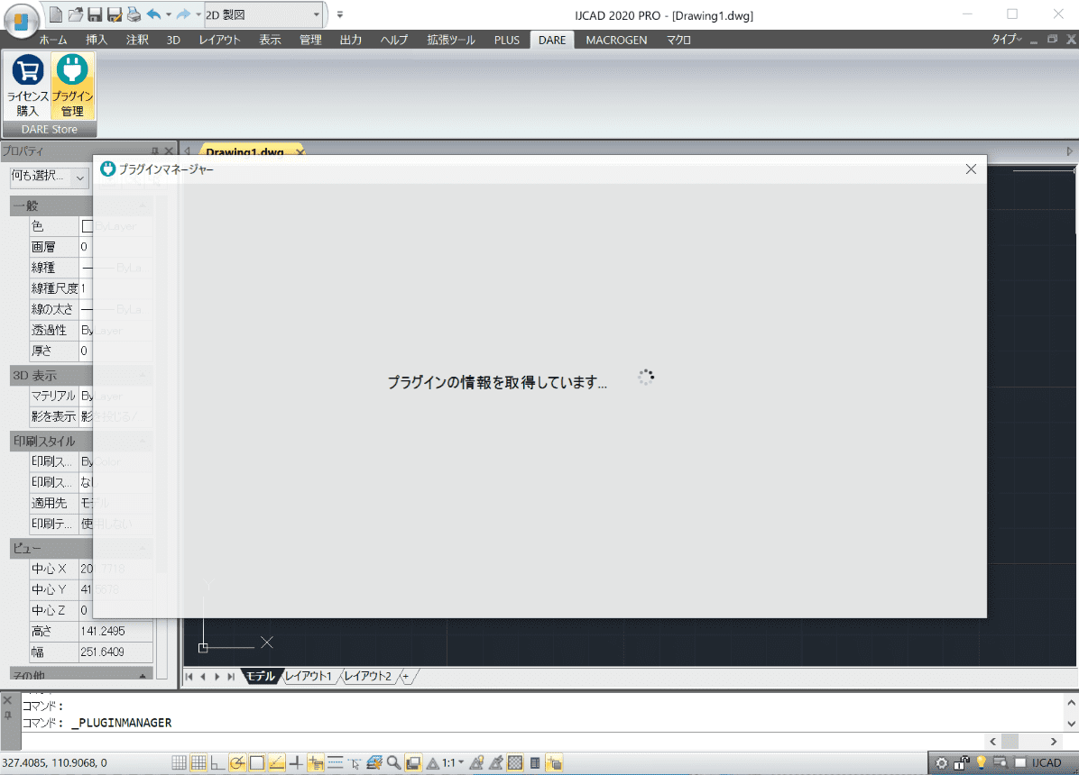Image resolution: width=1079 pixels, height=775 pixels.
Task: Redo the last undone action
Action: click(x=183, y=14)
